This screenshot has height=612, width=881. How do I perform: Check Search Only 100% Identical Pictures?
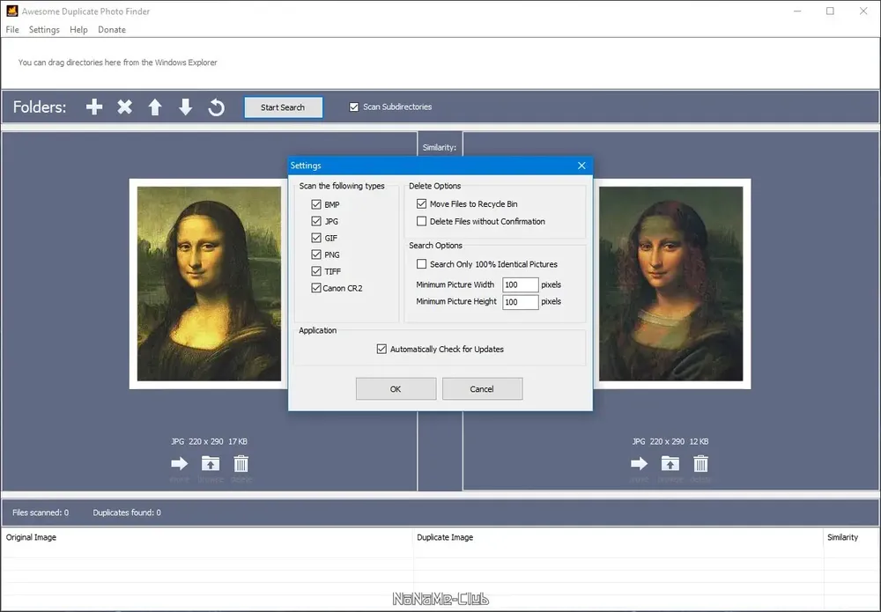(421, 264)
